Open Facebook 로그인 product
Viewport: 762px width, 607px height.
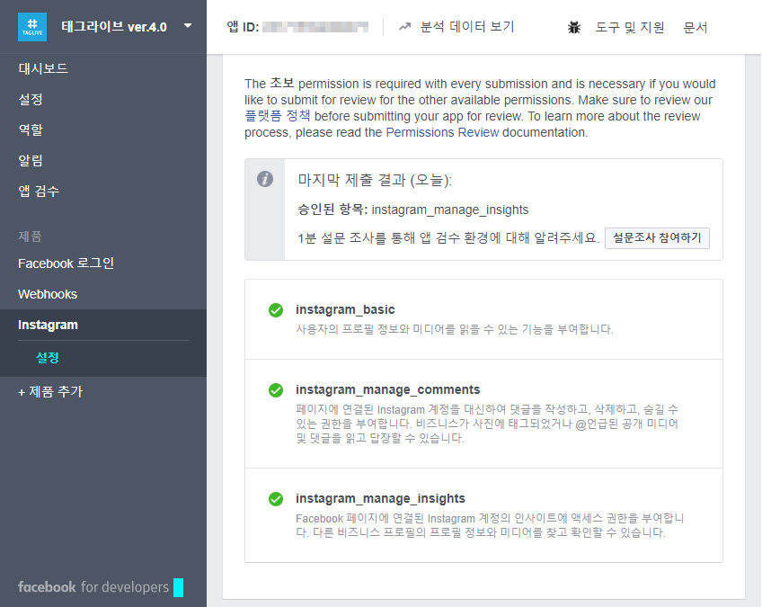(66, 263)
